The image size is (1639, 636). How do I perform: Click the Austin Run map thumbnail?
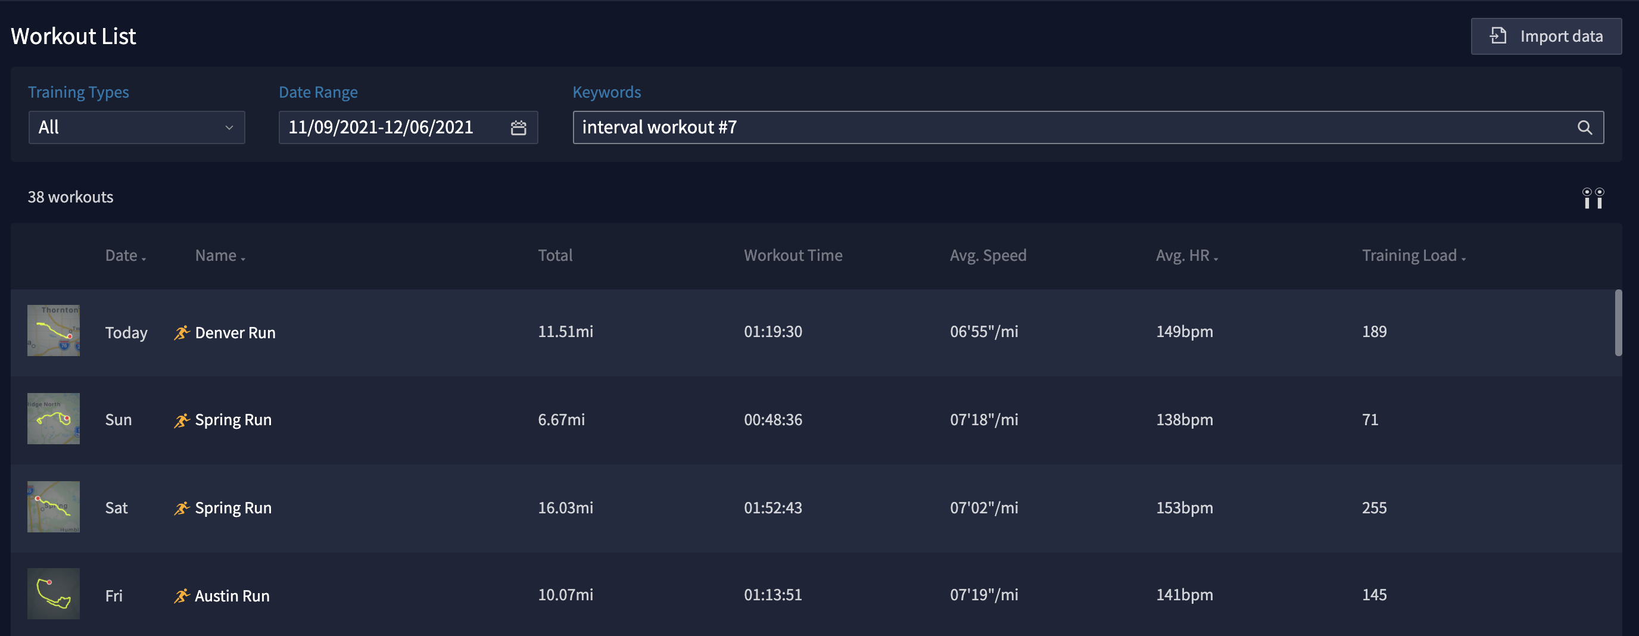click(x=54, y=594)
